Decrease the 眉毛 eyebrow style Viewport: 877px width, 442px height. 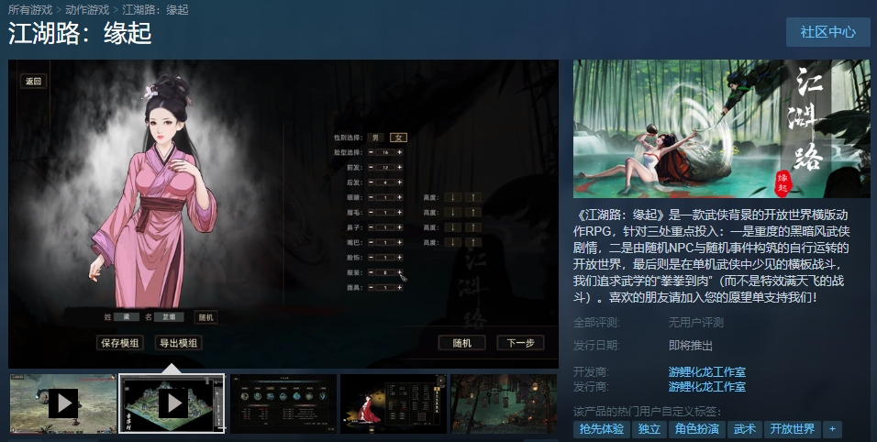[371, 213]
